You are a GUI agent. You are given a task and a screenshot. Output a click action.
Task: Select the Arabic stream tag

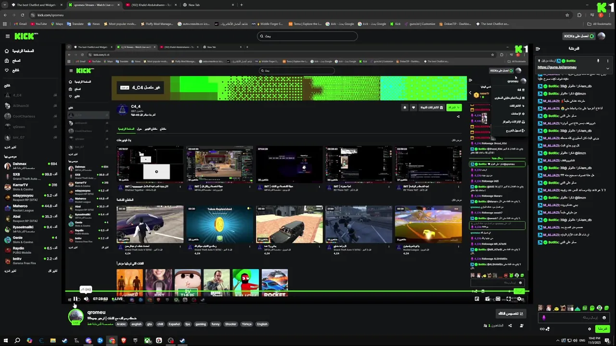(121, 324)
